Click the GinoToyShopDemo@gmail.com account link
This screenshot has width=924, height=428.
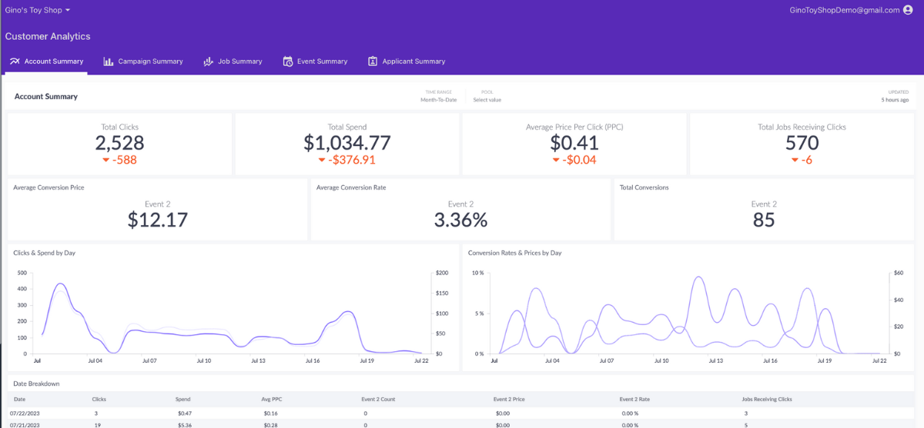845,10
